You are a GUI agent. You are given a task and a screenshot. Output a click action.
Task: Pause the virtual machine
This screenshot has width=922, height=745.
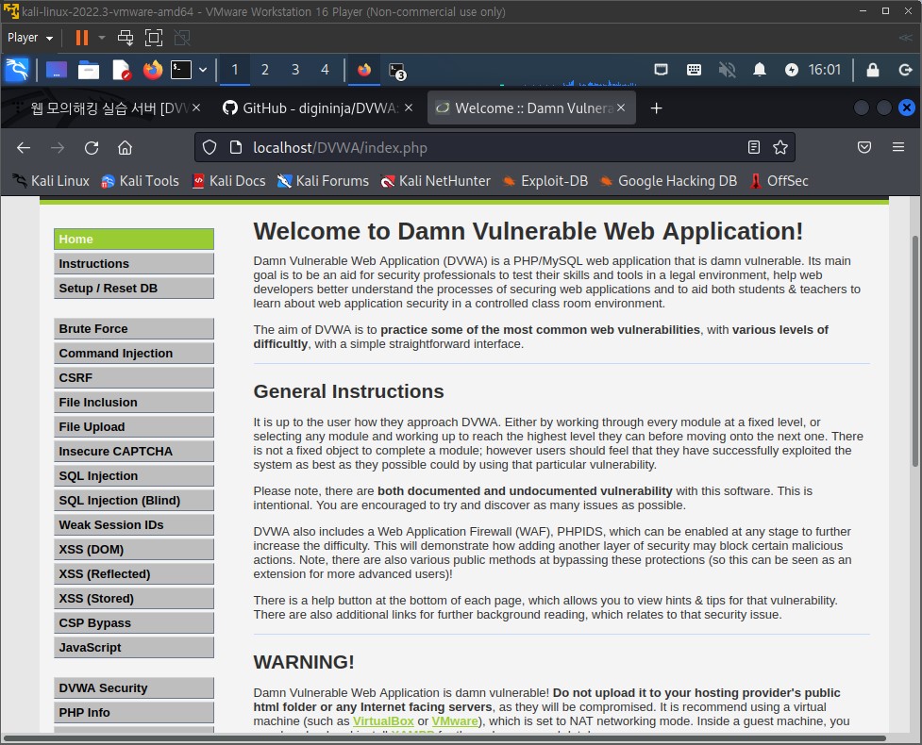[82, 38]
